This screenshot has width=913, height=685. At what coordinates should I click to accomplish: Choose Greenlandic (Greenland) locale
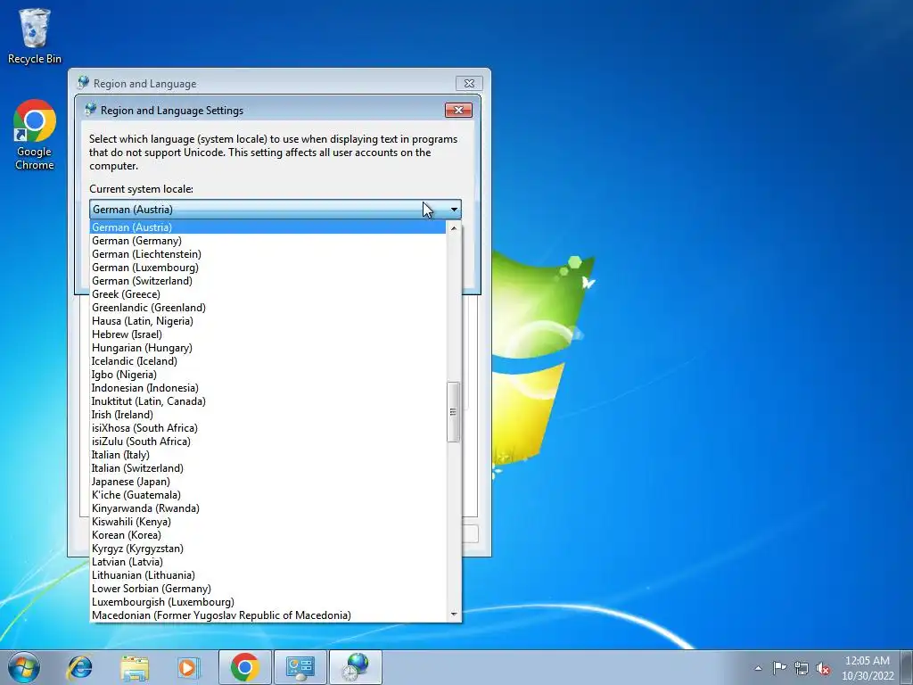point(267,308)
